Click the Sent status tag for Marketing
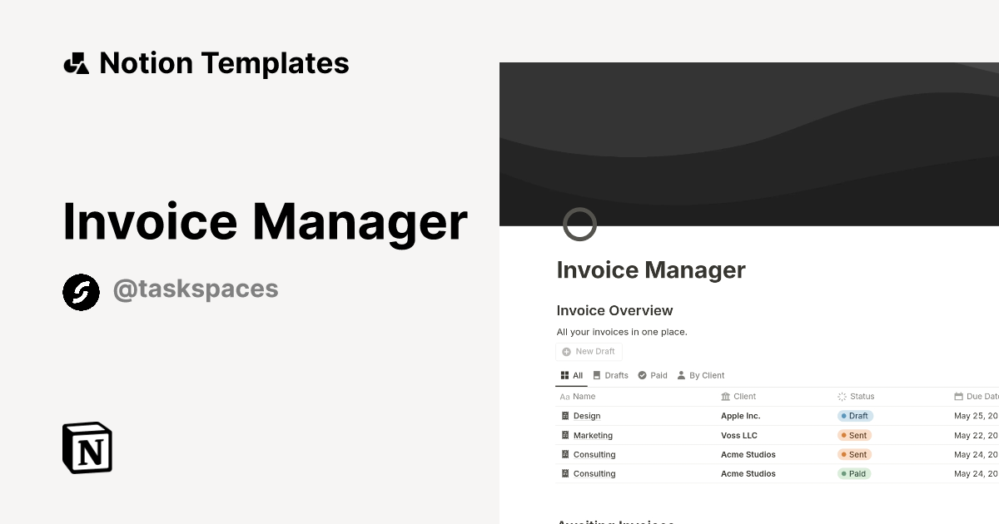Screen dimensions: 999x524 854,435
